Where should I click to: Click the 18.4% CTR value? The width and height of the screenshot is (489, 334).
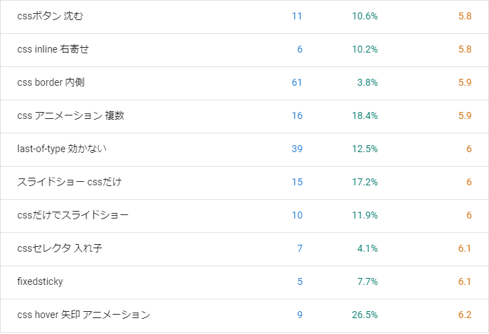click(x=365, y=115)
